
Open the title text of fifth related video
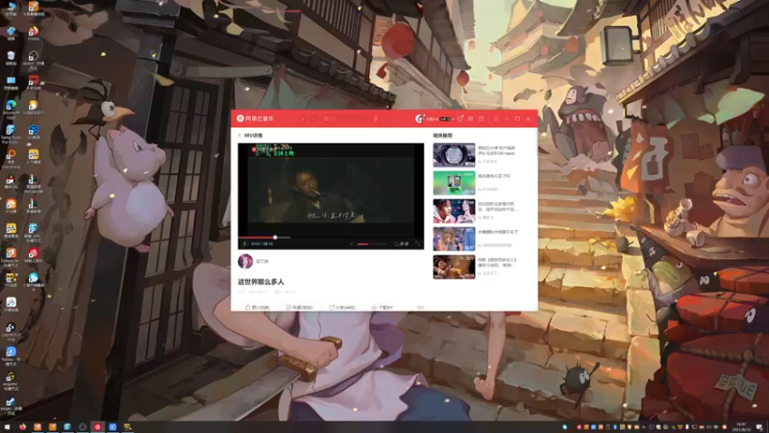tap(497, 262)
